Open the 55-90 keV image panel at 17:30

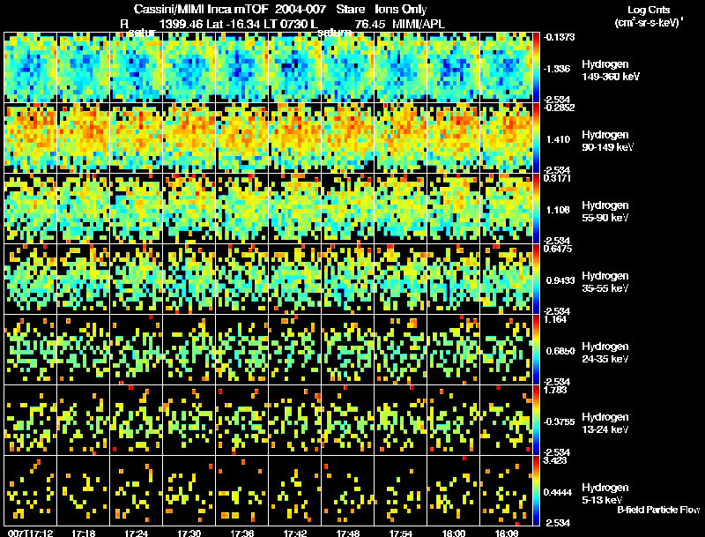pyautogui.click(x=189, y=209)
